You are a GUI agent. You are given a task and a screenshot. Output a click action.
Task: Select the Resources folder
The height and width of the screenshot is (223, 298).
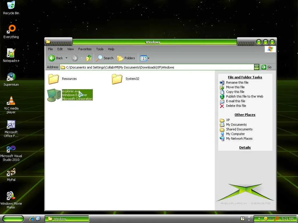[x=62, y=79]
